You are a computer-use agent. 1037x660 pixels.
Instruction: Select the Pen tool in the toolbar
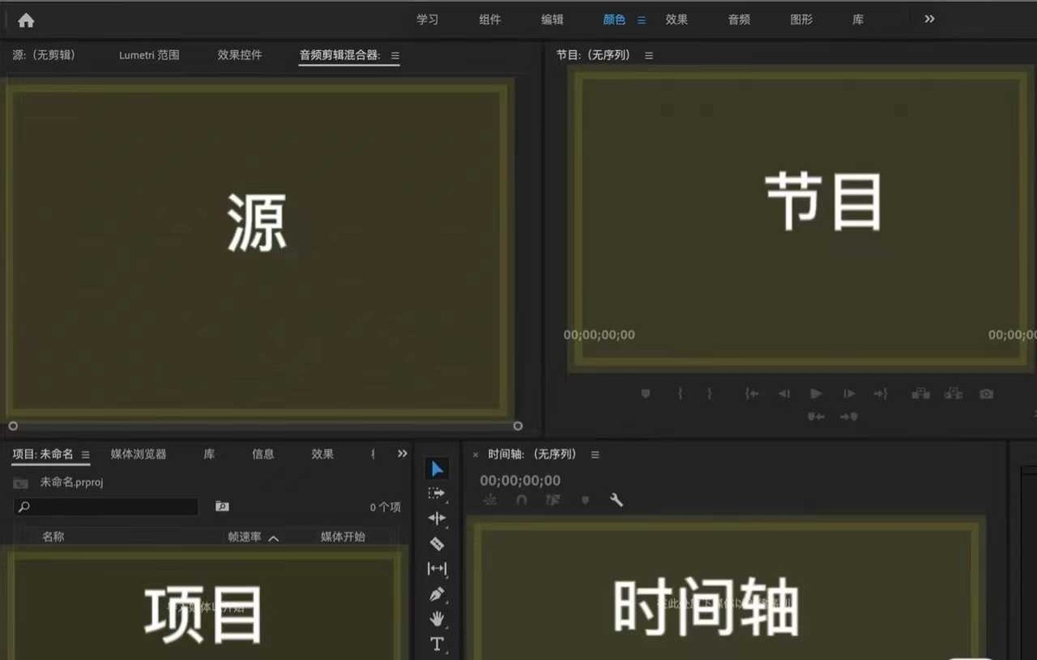436,593
